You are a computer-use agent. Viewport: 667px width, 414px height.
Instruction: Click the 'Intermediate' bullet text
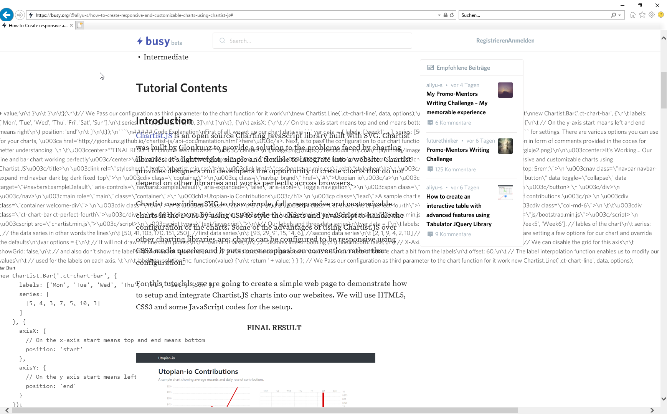[166, 57]
